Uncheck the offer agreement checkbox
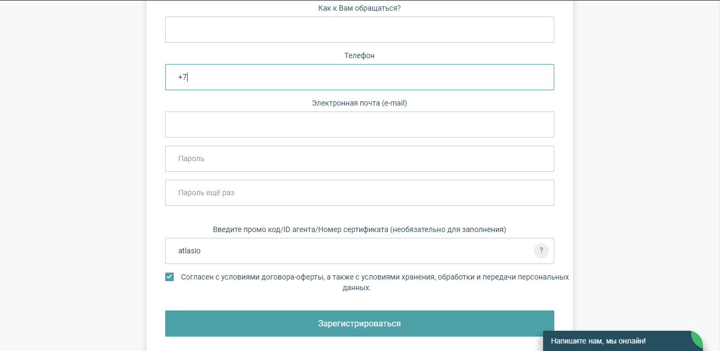 [x=169, y=277]
